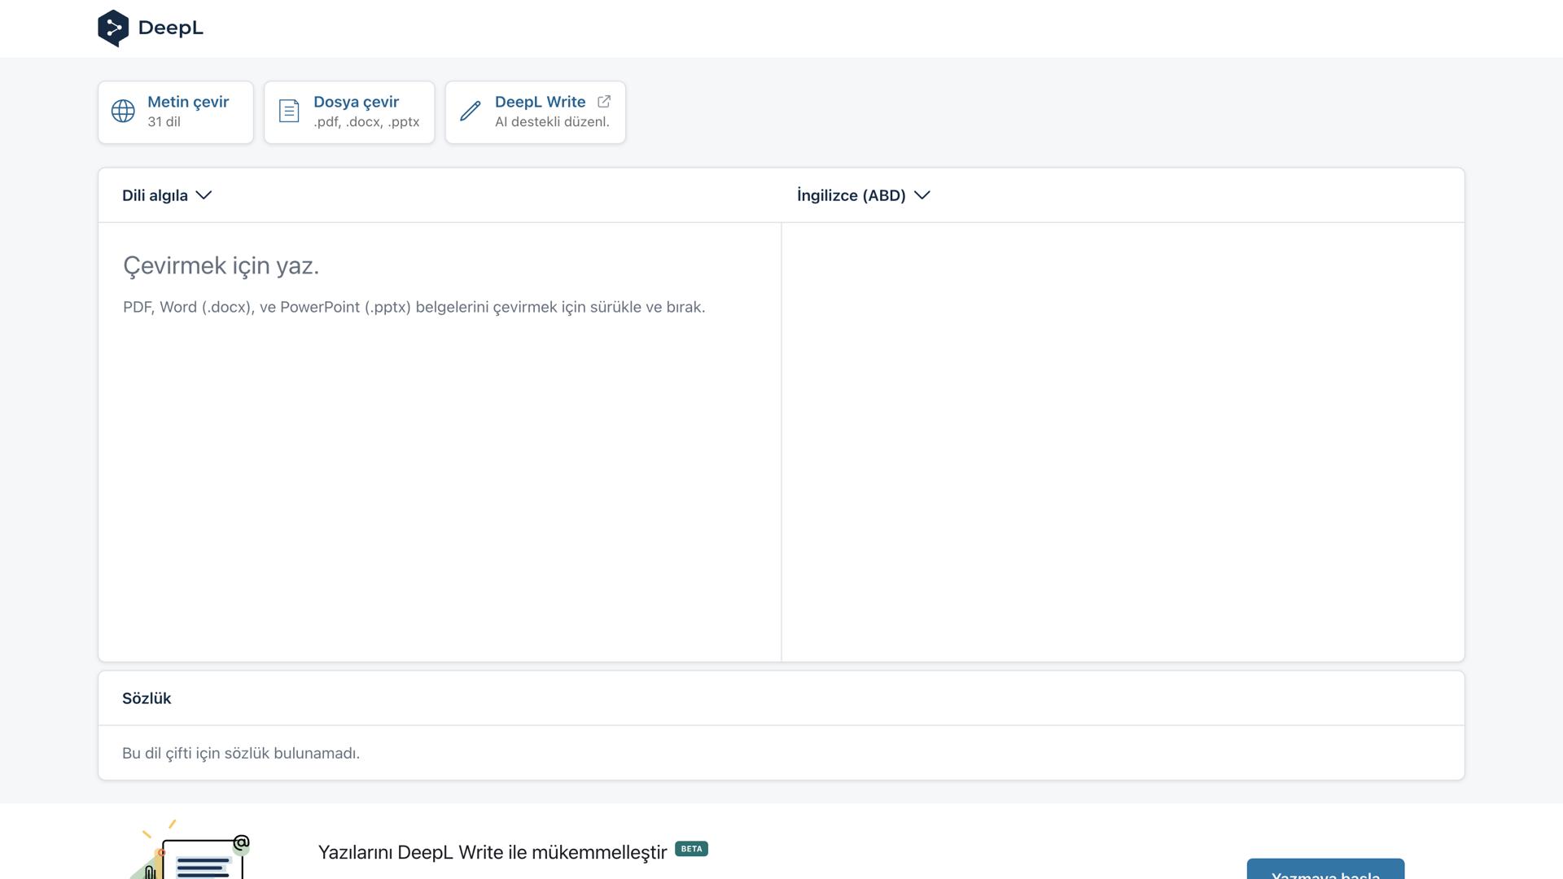Screen dimensions: 1563x879
Task: Click the external link icon beside DeepL Write
Action: [x=604, y=102]
